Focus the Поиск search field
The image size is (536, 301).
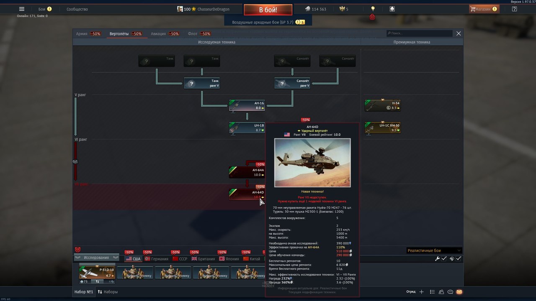coord(419,33)
